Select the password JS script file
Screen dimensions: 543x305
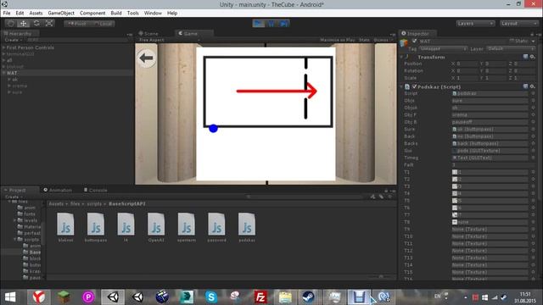(216, 227)
